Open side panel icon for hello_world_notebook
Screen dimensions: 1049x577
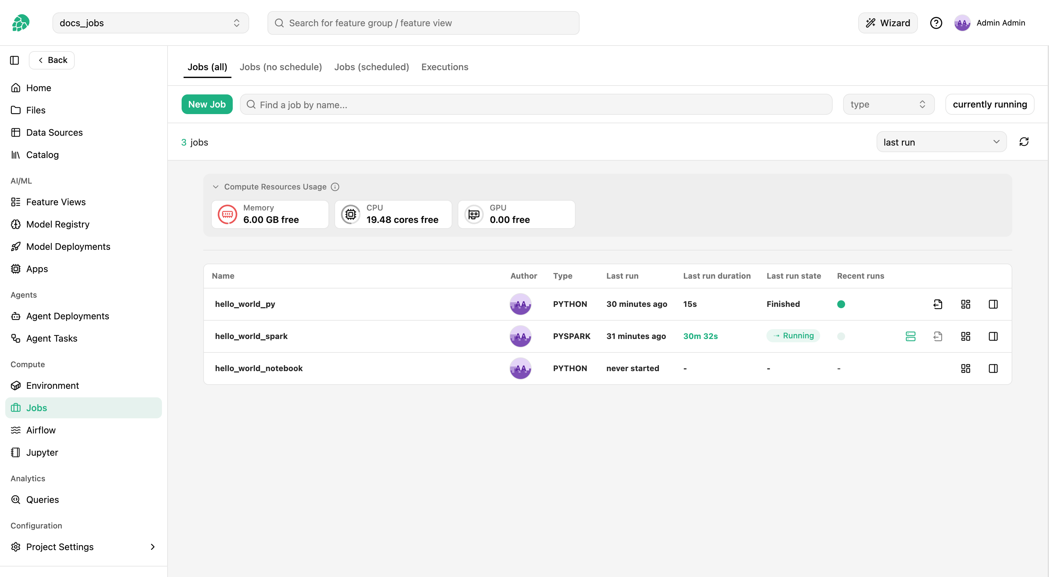tap(993, 368)
